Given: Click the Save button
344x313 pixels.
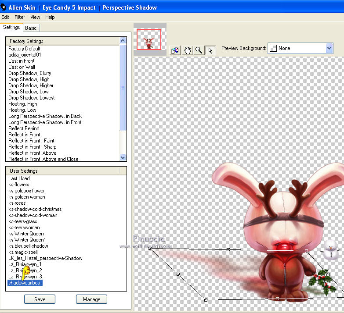Looking at the screenshot, I should (x=40, y=299).
